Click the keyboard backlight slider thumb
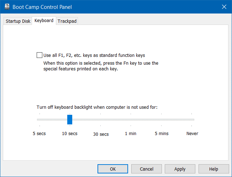 click(70, 119)
